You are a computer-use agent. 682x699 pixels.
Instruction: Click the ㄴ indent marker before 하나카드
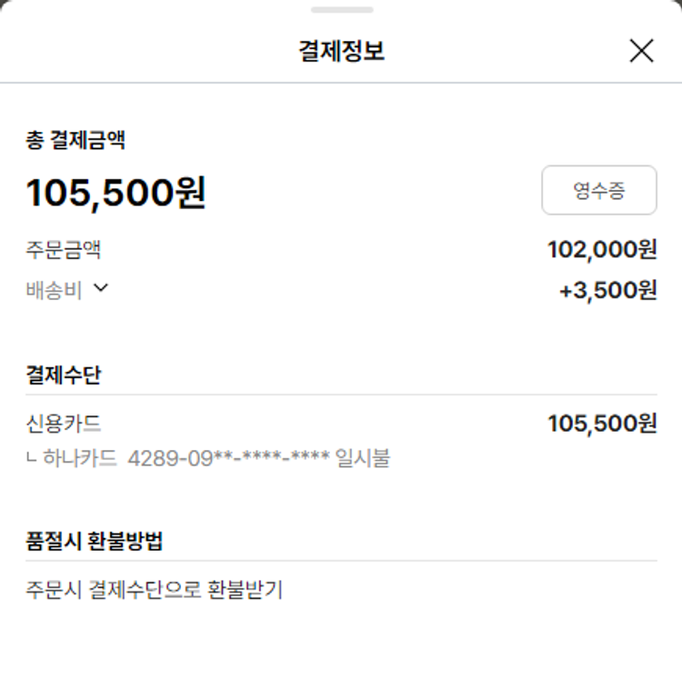pos(32,458)
